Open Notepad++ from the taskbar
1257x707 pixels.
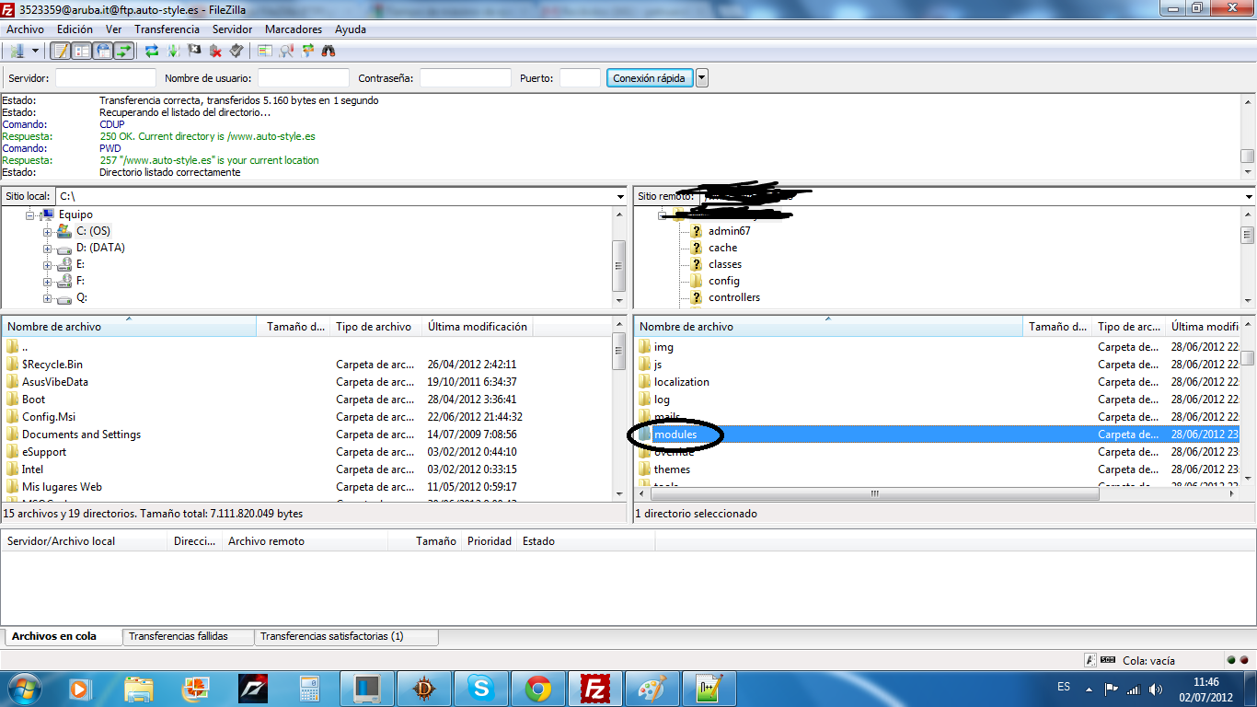tap(709, 688)
